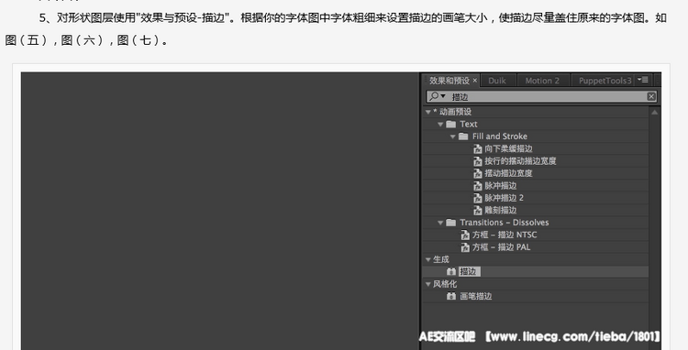Image resolution: width=688 pixels, height=350 pixels.
Task: Select the 画笔描边 effect name
Action: tap(475, 296)
